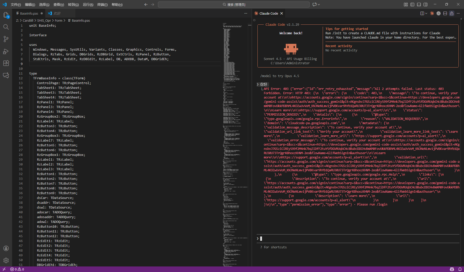Image resolution: width=464 pixels, height=272 pixels.
Task: Go back with the navigation arrow
Action: point(146,5)
